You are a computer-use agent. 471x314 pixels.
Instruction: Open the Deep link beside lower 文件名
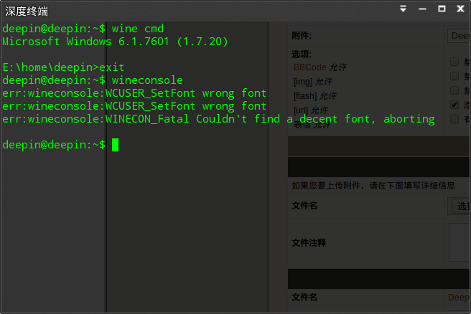click(x=458, y=298)
